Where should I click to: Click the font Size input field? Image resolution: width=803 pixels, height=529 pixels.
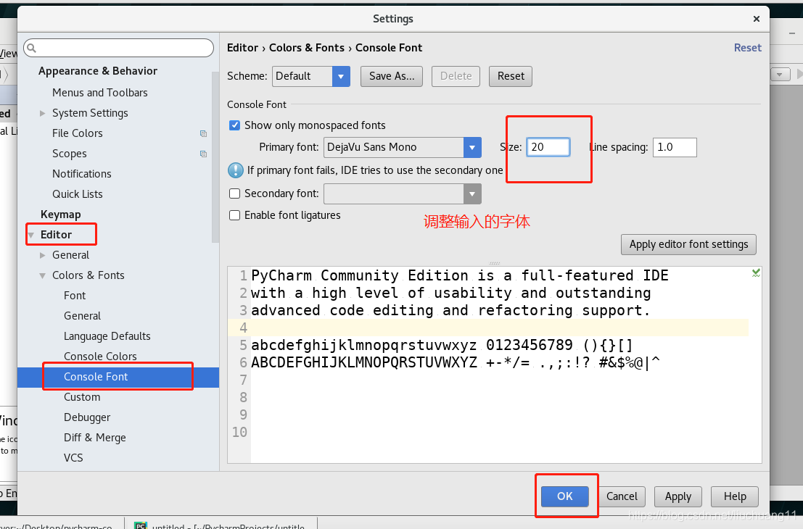pyautogui.click(x=548, y=147)
